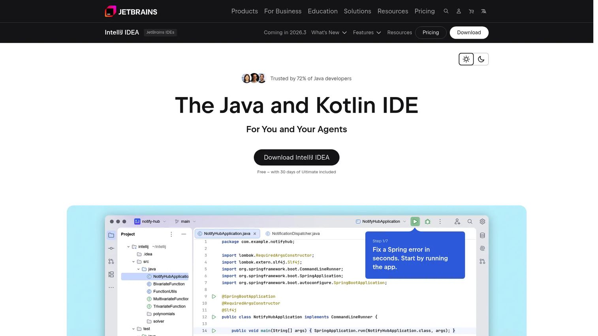Switch to NotifyHubApplication.java editor tab
598x336 pixels.
(227, 234)
